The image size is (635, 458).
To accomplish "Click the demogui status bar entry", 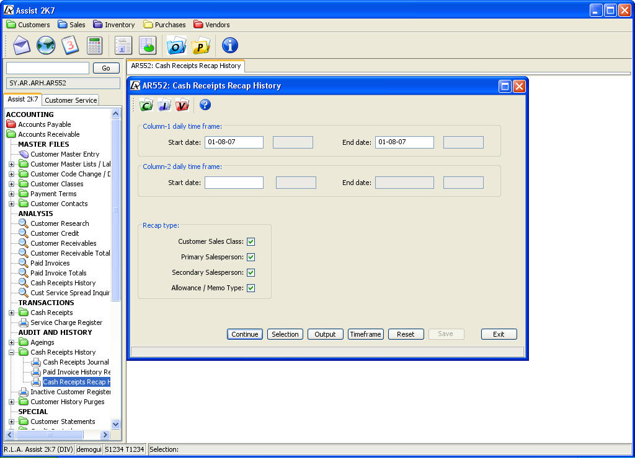I will 89,449.
